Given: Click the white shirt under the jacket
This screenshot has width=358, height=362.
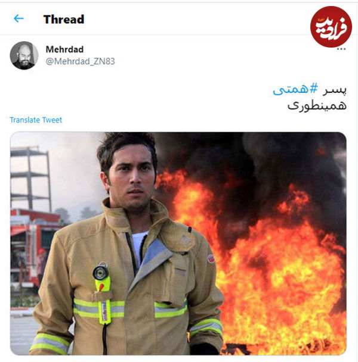Looking at the screenshot, I should click(x=138, y=246).
